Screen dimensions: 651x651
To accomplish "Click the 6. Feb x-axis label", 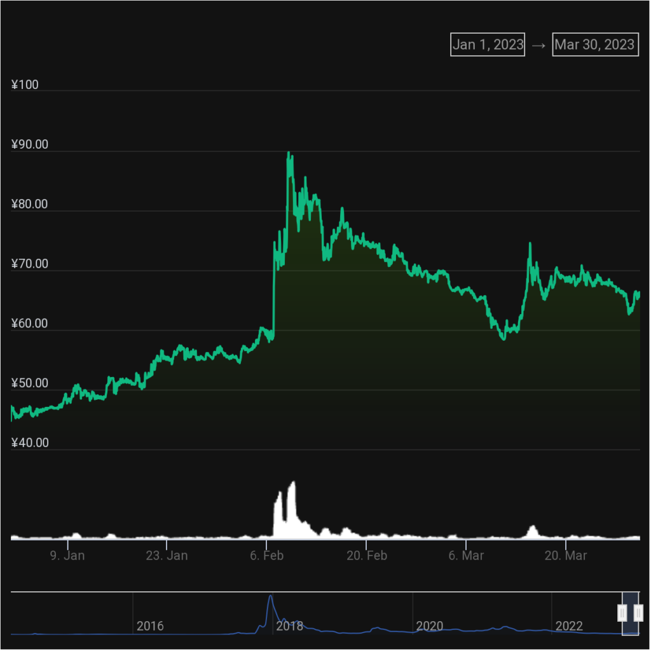I will 266,556.
